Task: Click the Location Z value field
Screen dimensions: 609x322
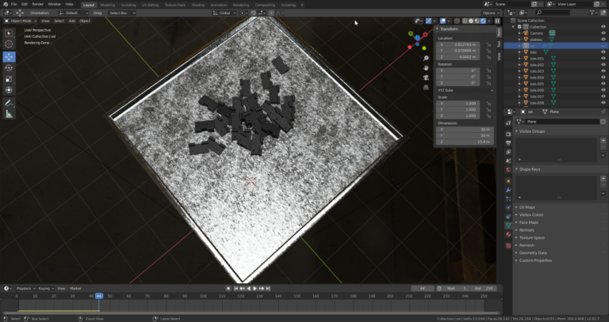Action: click(458, 57)
